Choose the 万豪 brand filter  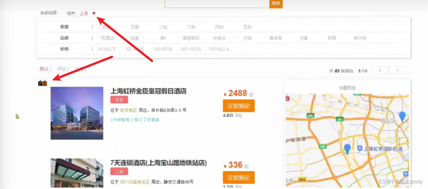tap(303, 38)
